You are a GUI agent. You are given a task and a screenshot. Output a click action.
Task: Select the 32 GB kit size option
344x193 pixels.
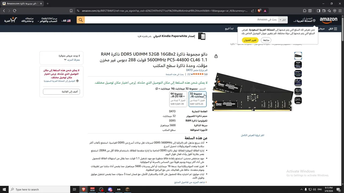click(x=198, y=99)
